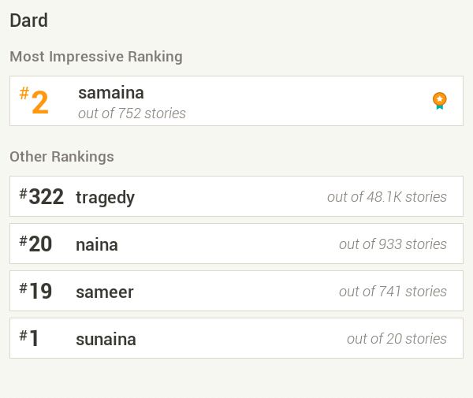Tap the samaina tag name
The height and width of the screenshot is (398, 473).
(111, 93)
